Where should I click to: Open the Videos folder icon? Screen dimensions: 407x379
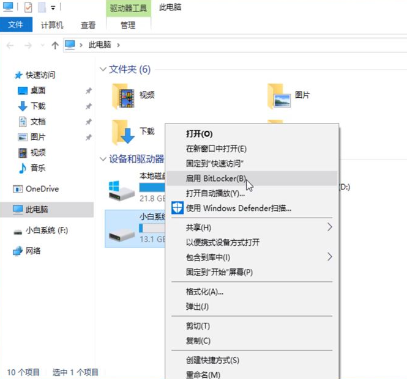[x=124, y=95]
